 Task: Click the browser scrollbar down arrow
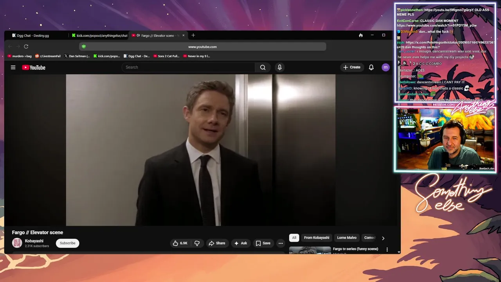tap(399, 252)
